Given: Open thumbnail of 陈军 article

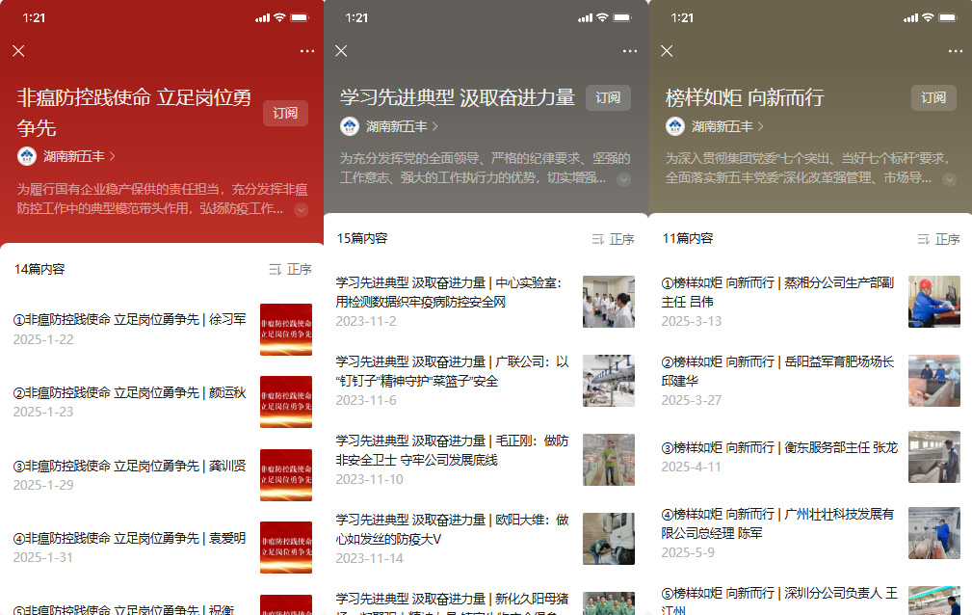Looking at the screenshot, I should [x=934, y=532].
